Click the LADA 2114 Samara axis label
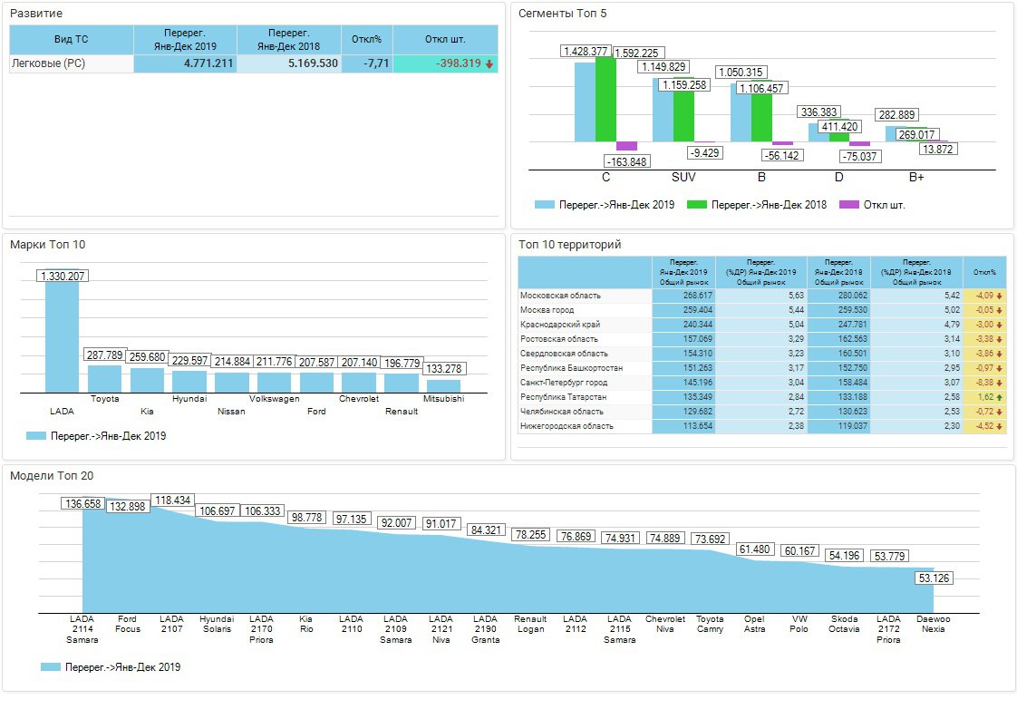Screen dimensions: 1017x719 82,629
